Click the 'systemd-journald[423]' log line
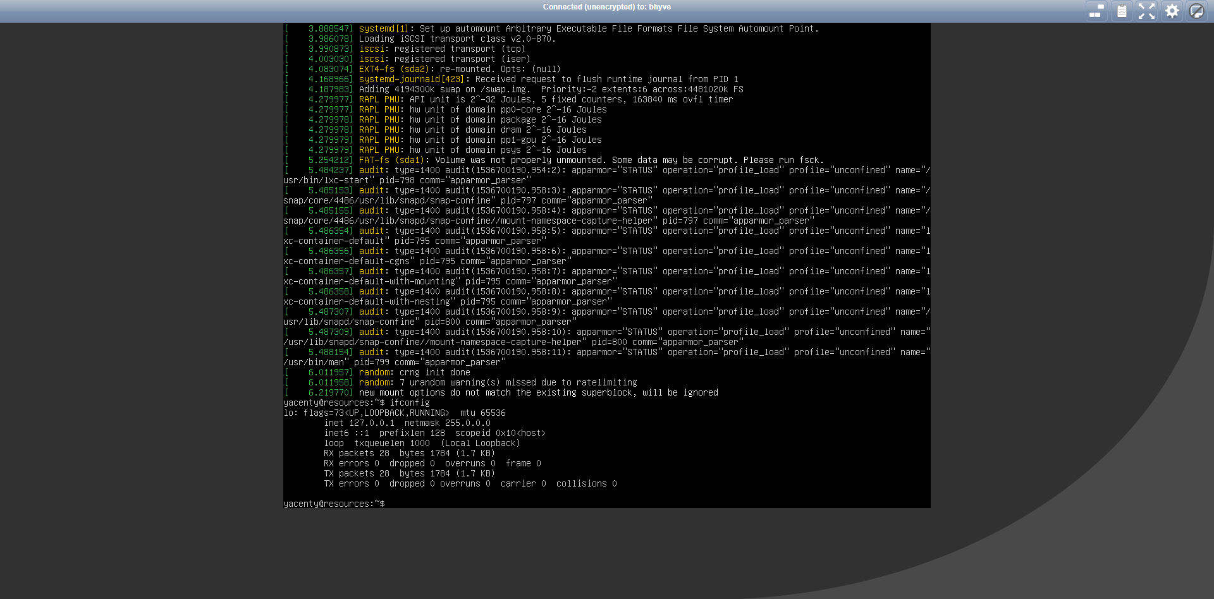Image resolution: width=1214 pixels, height=599 pixels. [511, 79]
